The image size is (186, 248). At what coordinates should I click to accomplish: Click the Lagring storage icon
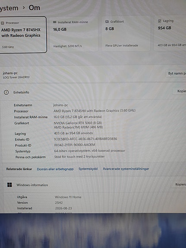tap(160, 21)
